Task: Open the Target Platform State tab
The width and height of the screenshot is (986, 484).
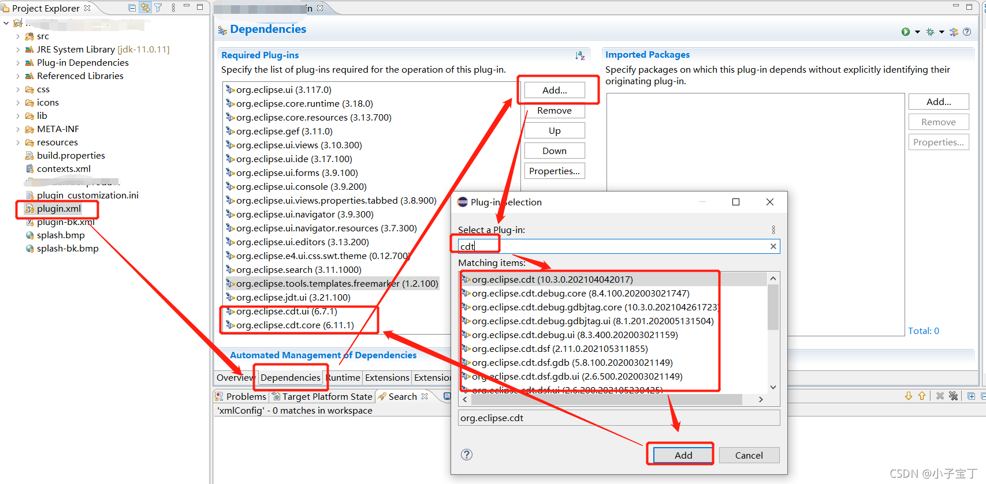Action: (x=322, y=396)
